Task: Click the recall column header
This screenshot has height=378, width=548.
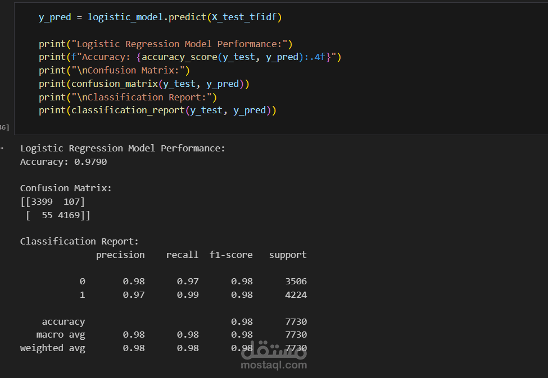Action: pos(182,255)
